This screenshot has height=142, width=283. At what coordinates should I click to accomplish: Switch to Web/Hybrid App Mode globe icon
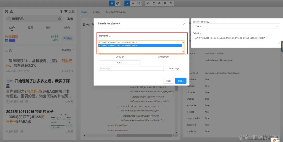point(117,3)
